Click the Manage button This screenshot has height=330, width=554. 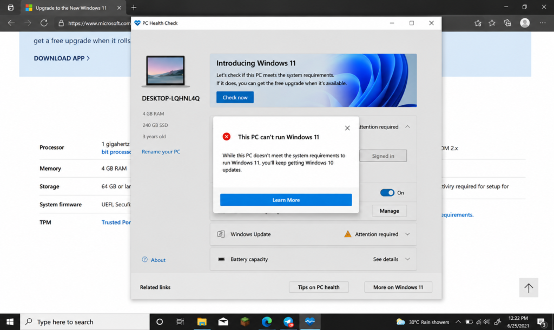pyautogui.click(x=390, y=211)
